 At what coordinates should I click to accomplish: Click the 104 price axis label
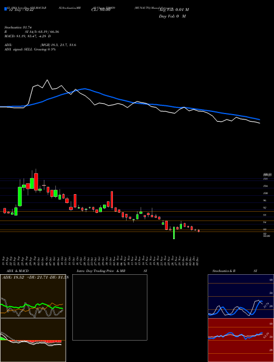(265, 186)
